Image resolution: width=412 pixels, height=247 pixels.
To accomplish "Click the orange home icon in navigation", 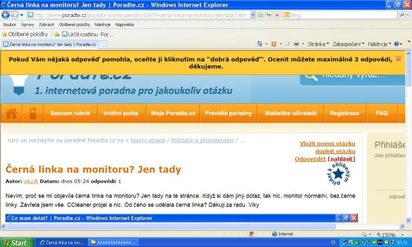I will (11, 114).
